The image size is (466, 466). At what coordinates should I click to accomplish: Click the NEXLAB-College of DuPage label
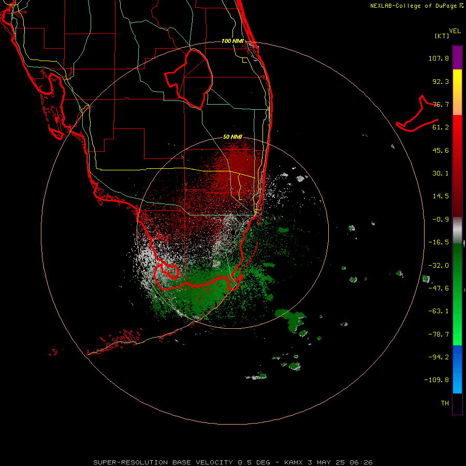414,6
